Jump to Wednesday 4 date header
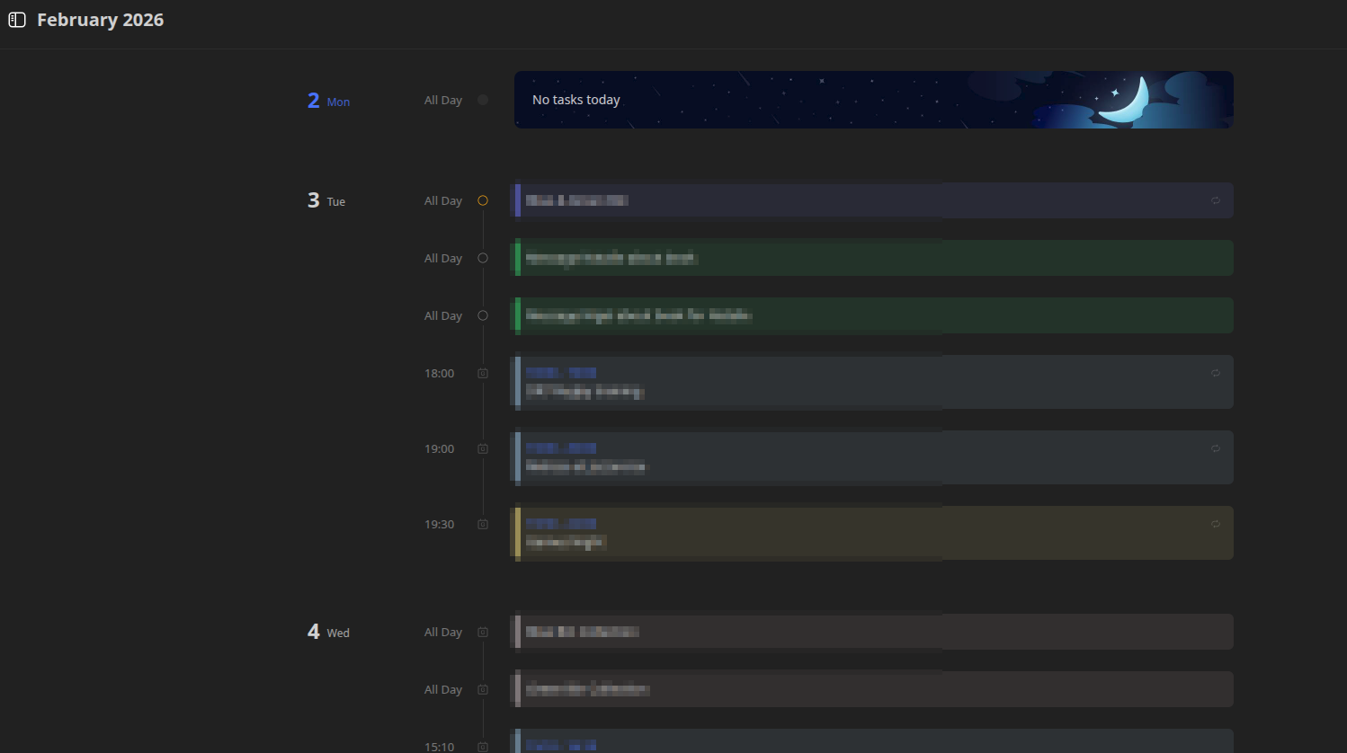1347x753 pixels. coord(328,632)
